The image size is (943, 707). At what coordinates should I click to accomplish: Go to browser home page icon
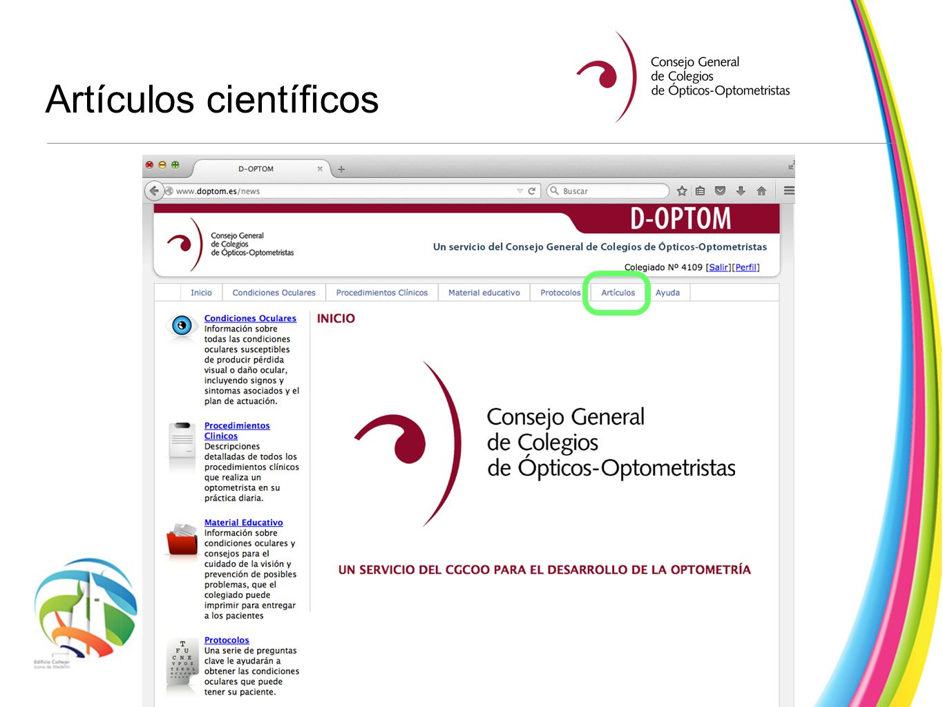point(761,191)
